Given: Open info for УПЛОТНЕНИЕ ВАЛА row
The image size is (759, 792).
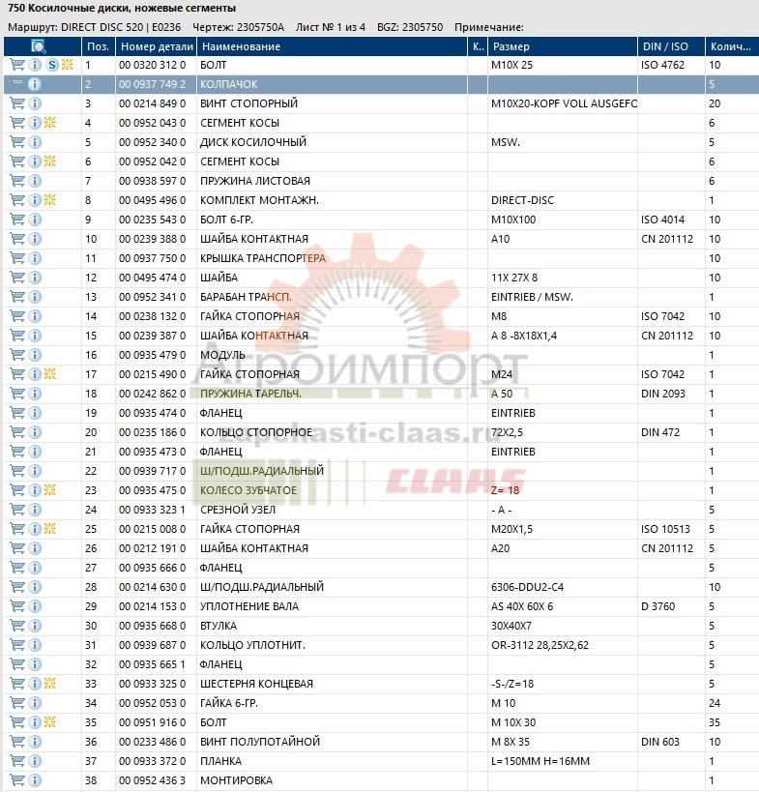Looking at the screenshot, I should 35,606.
